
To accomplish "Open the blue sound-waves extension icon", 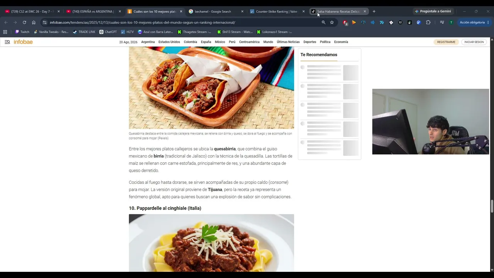I will (x=372, y=22).
